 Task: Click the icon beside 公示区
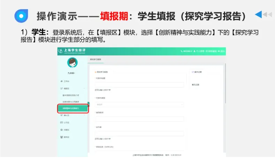pyautogui.click(x=61, y=123)
